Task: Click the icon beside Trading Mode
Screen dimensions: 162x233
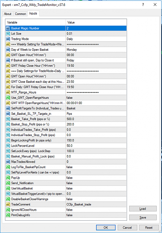Action: click(x=8, y=39)
